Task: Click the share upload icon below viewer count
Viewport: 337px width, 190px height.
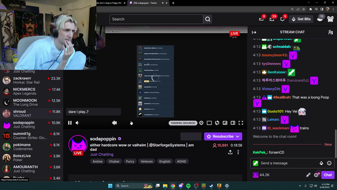Action: pyautogui.click(x=230, y=152)
